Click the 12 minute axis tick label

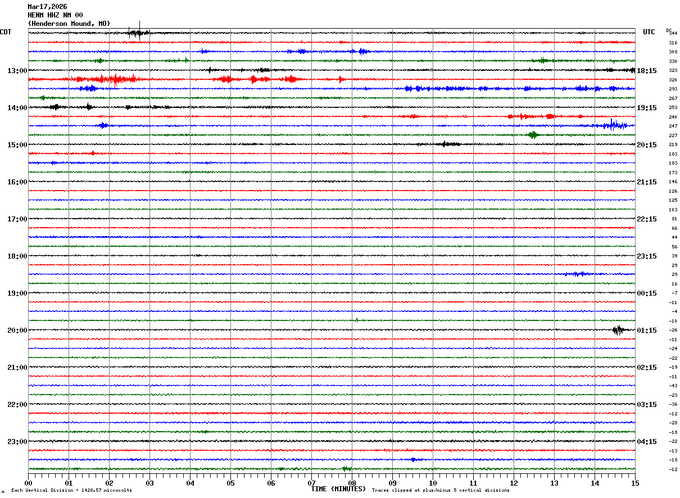pos(514,482)
